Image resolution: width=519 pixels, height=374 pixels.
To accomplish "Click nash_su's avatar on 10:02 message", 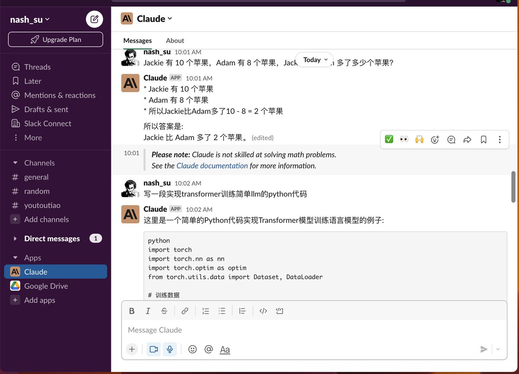I will 130,188.
